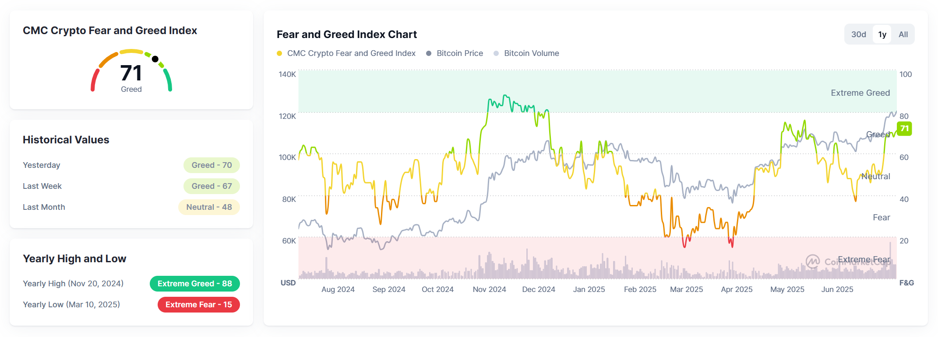Click the CoinMarketCap watermark logo
Screen dimensions: 938x337
(813, 261)
